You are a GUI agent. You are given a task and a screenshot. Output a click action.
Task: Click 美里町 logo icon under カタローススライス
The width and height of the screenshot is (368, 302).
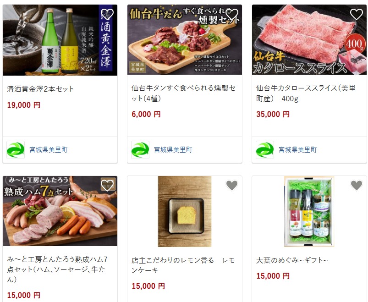tap(265, 150)
